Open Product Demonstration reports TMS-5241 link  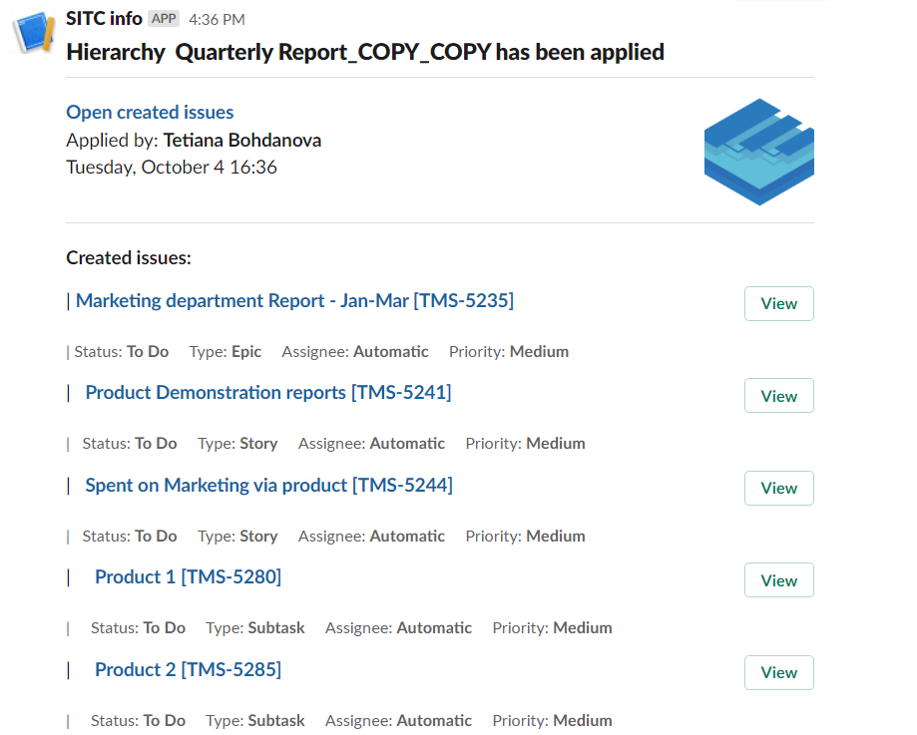tap(267, 393)
